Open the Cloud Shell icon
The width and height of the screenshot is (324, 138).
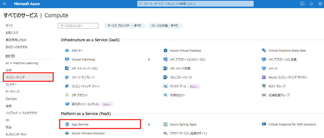302,4
